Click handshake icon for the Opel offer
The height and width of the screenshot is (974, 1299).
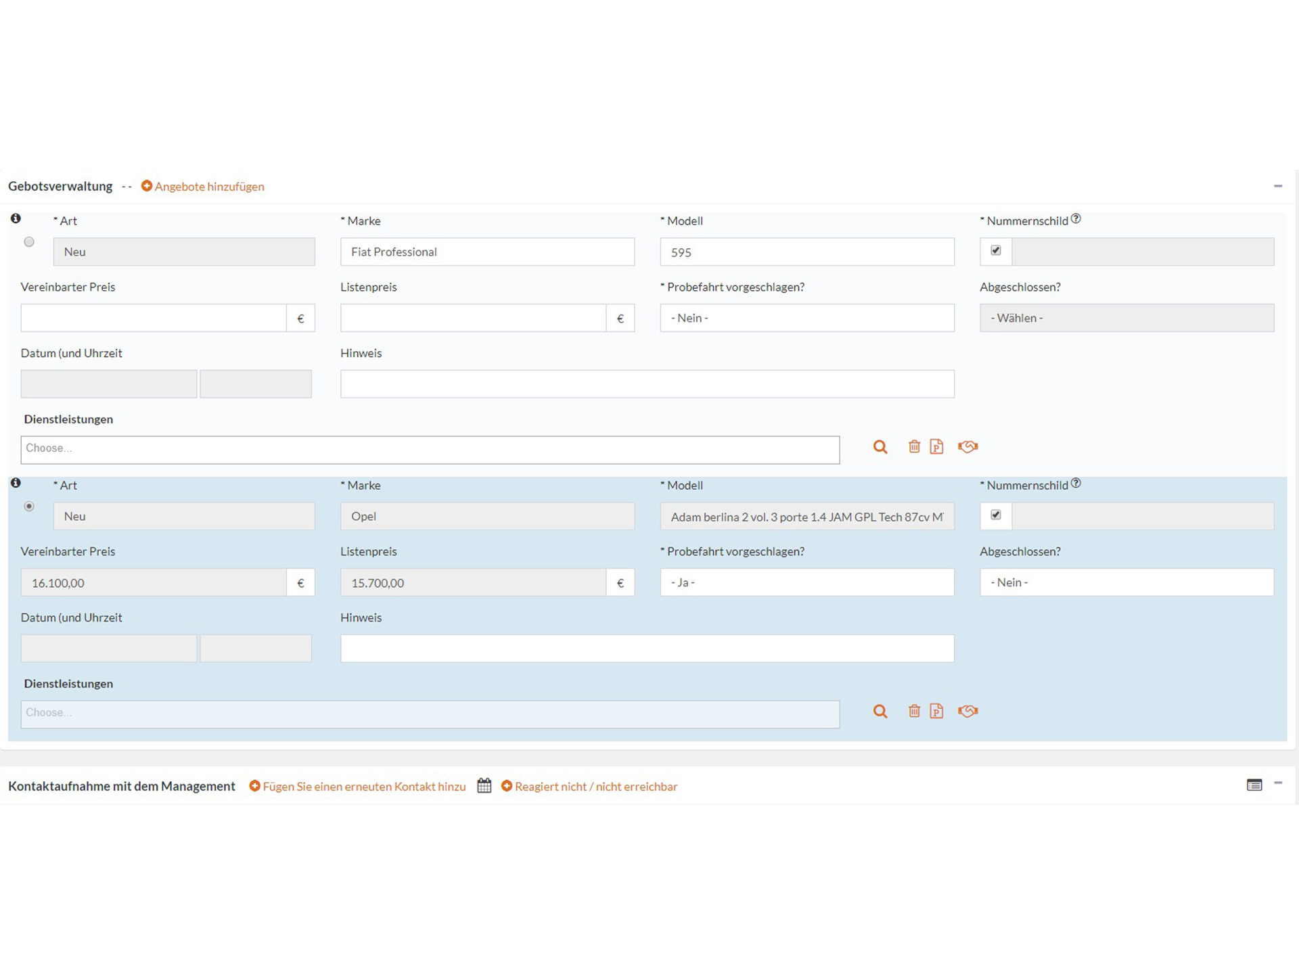coord(968,711)
